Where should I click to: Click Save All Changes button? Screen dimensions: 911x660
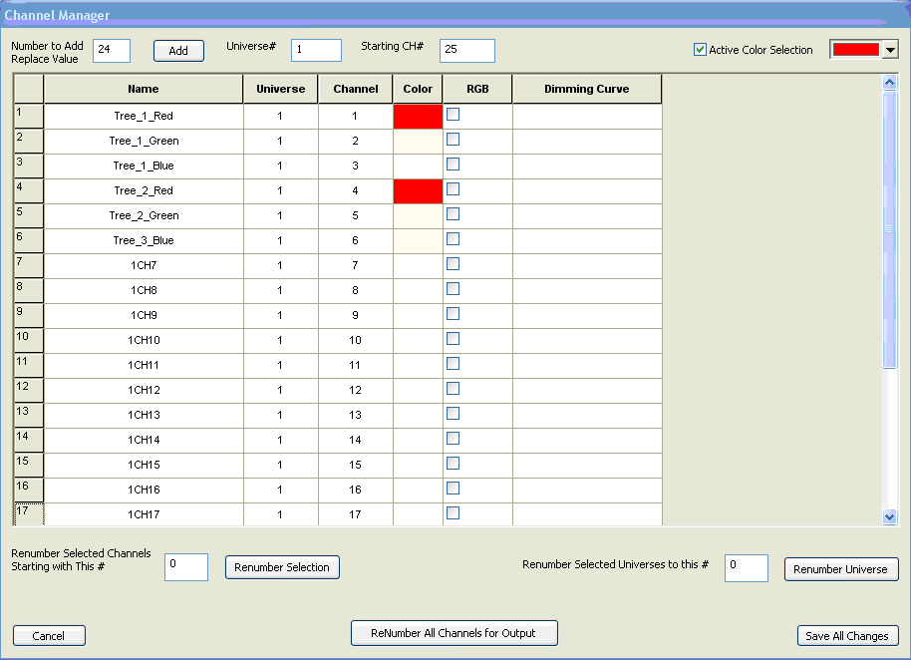[847, 636]
